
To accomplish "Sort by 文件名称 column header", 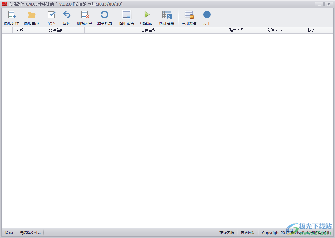I will tap(56, 30).
